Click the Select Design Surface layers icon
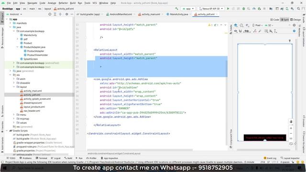Screen dimensions: 306x172 [236, 25]
